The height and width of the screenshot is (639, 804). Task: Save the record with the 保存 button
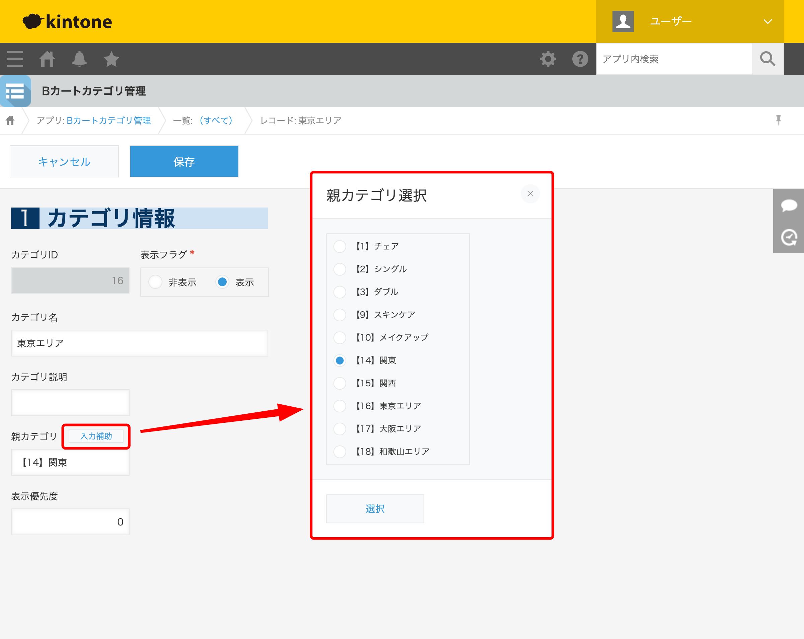pos(184,161)
